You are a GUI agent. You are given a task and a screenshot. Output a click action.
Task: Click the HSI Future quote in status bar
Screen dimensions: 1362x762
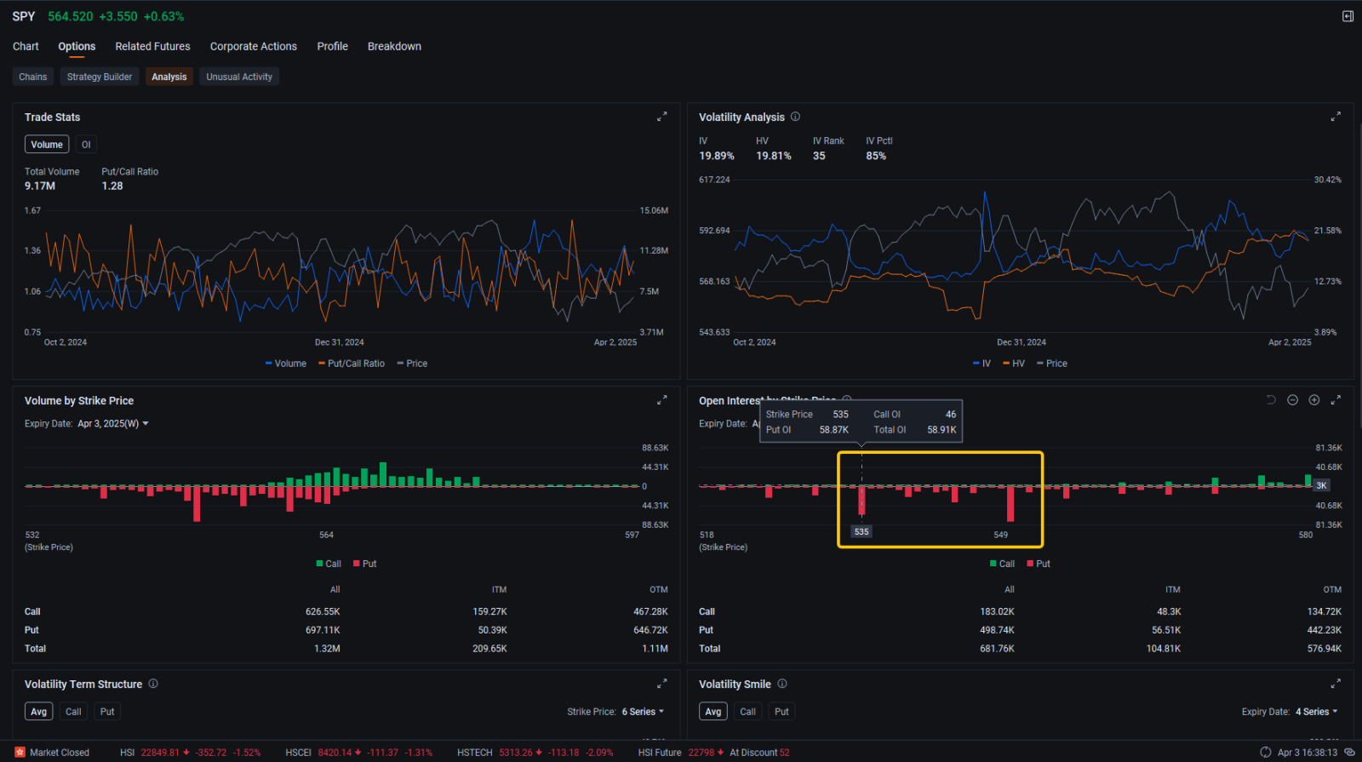pyautogui.click(x=714, y=753)
